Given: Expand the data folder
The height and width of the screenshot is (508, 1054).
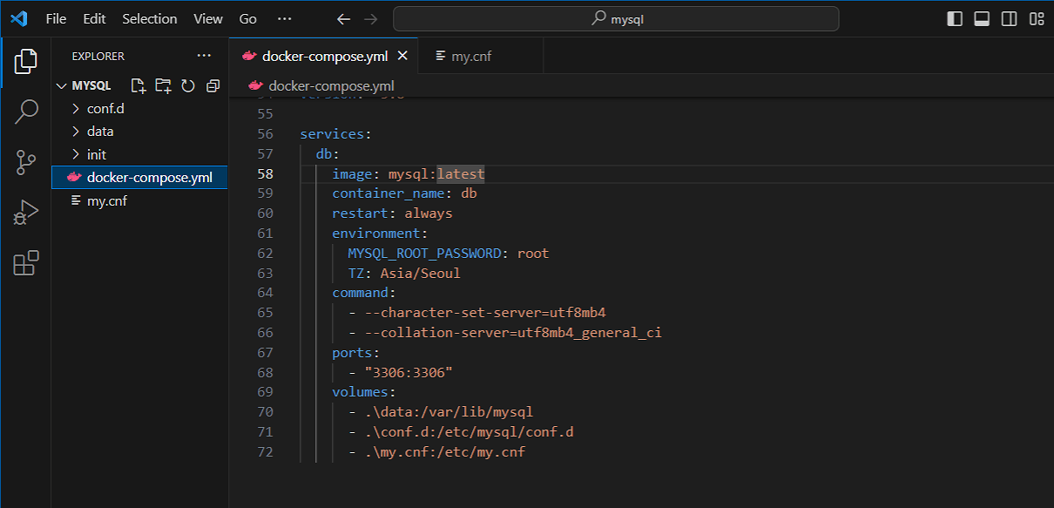Looking at the screenshot, I should click(100, 132).
